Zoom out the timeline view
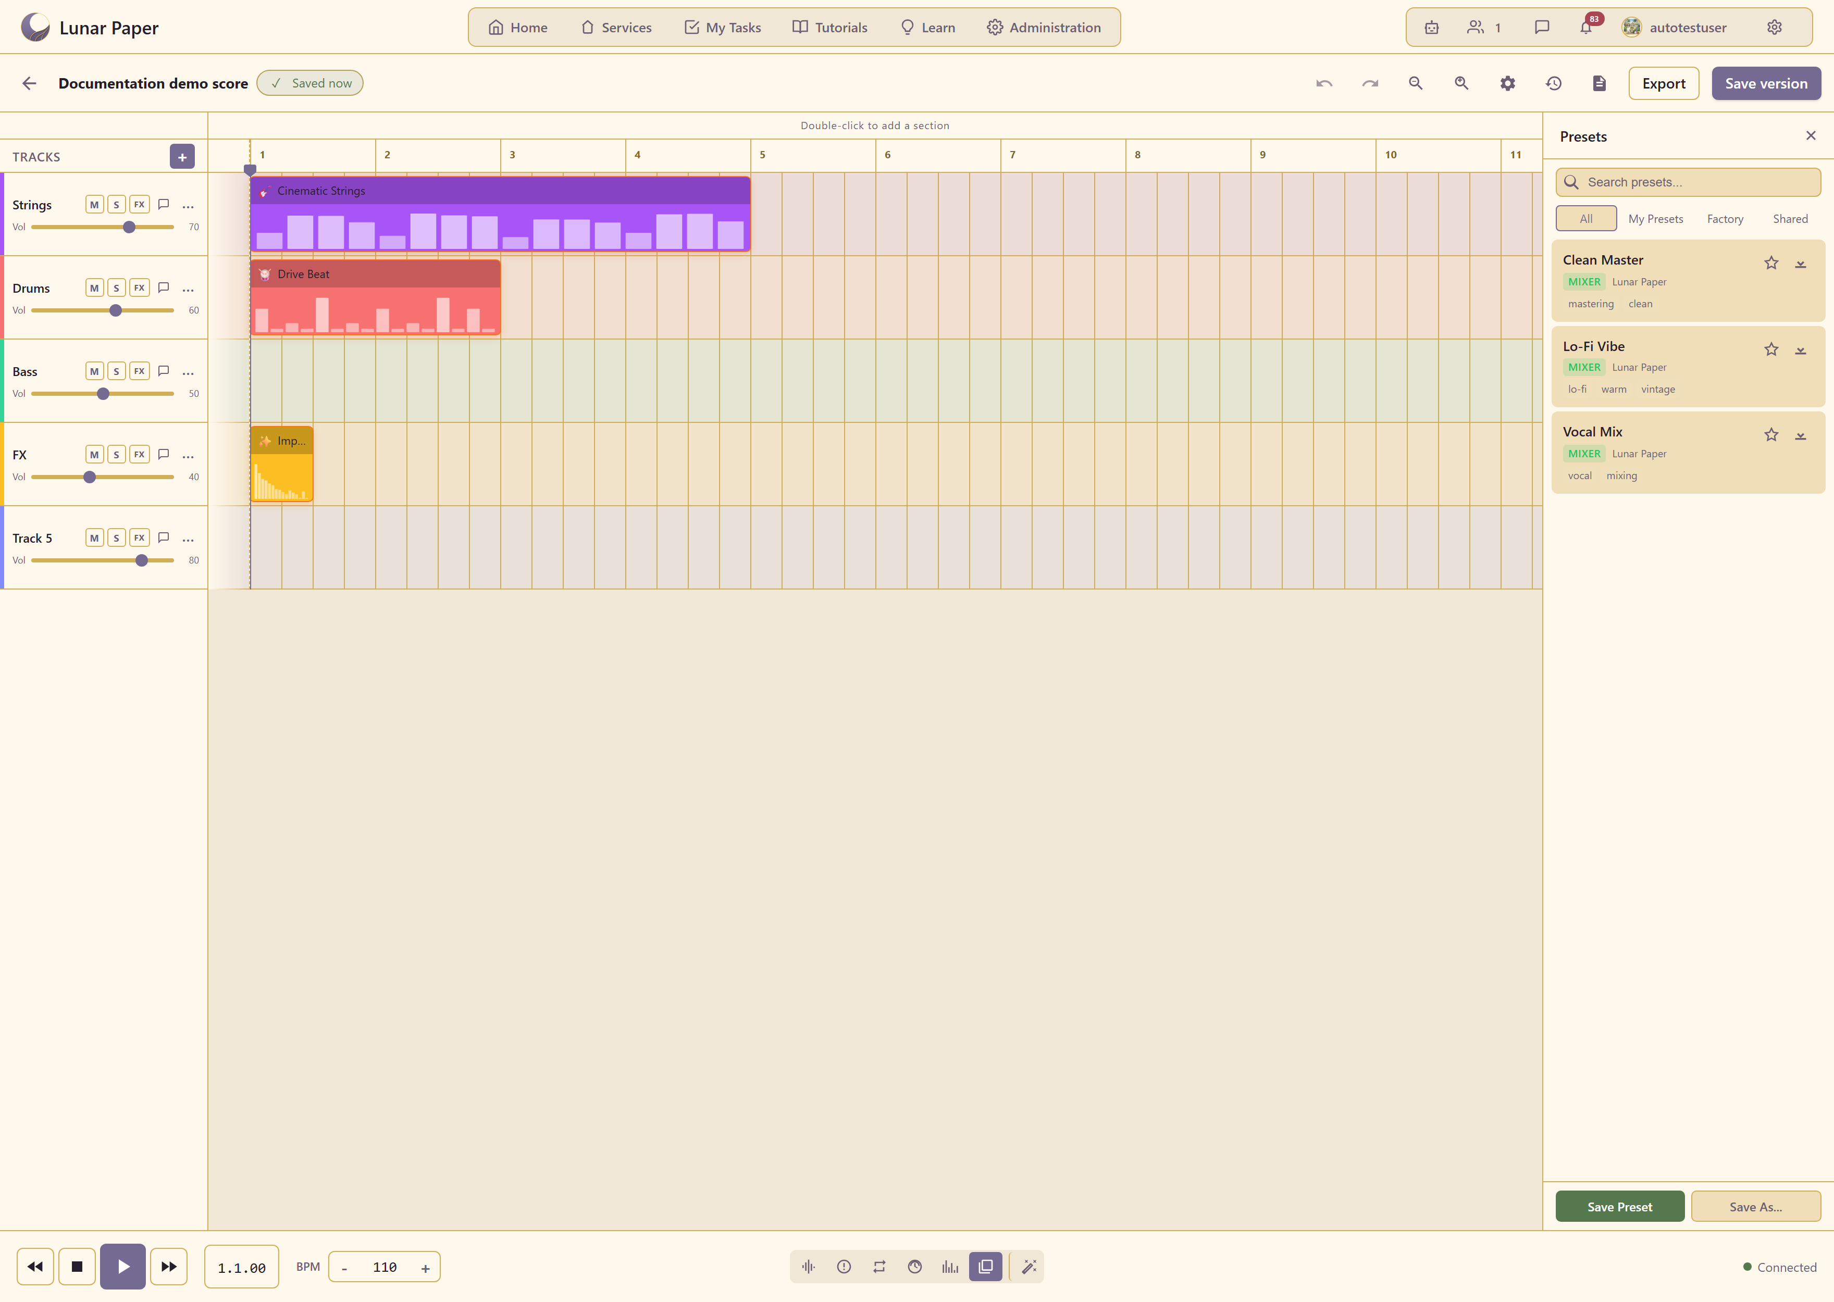 pos(1416,83)
